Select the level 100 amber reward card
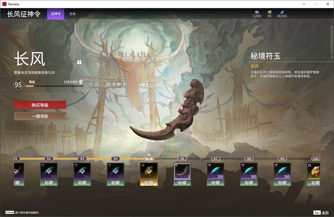The width and height of the screenshot is (334, 217). (x=313, y=174)
